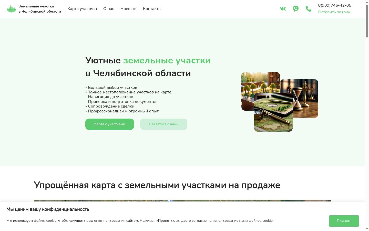Click the page vertical scrollbar thumb

367,21
